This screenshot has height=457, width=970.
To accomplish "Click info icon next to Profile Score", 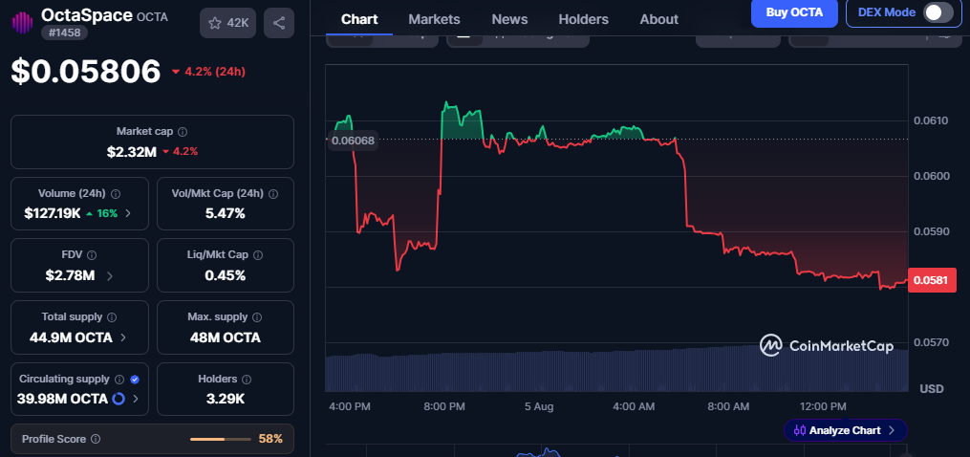I will click(96, 439).
